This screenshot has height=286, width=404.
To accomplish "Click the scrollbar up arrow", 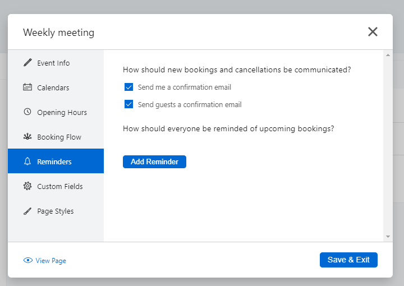I will point(388,55).
